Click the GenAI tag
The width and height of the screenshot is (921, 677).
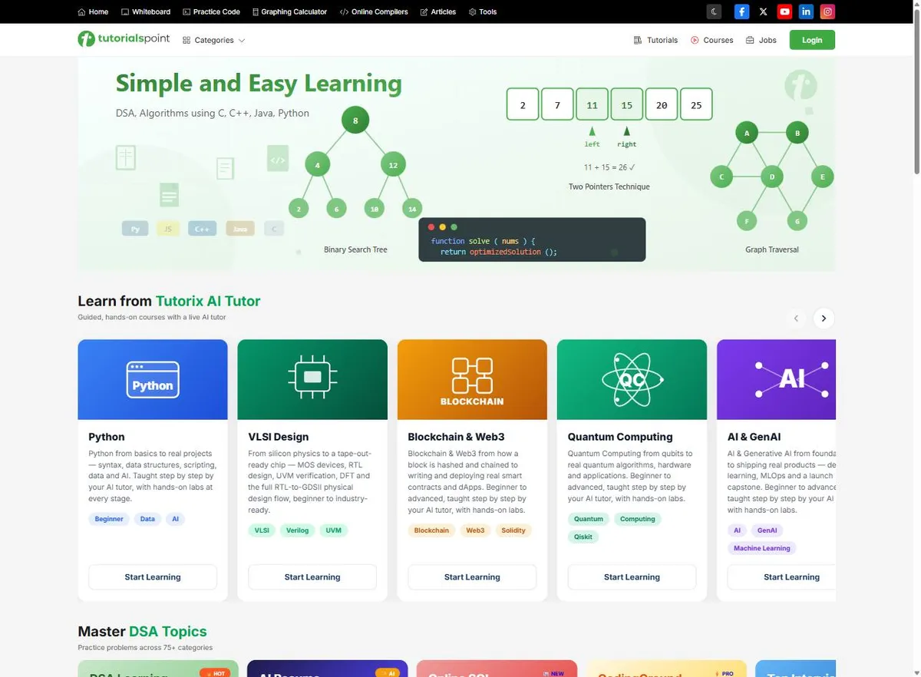point(767,530)
